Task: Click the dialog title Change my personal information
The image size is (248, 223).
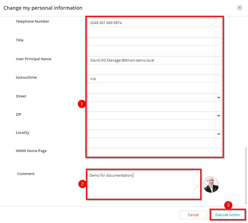Action: 43,8
